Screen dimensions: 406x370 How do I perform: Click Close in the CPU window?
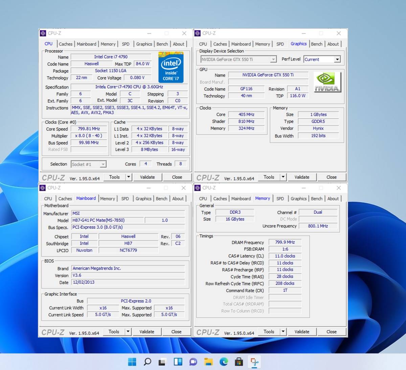tap(177, 177)
